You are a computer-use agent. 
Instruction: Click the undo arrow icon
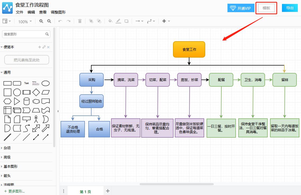point(60,21)
